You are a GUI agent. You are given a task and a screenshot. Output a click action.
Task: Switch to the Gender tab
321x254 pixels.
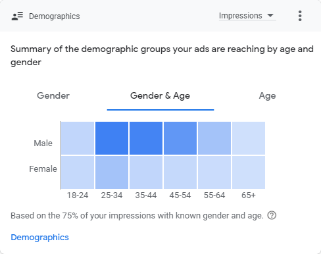coord(53,95)
